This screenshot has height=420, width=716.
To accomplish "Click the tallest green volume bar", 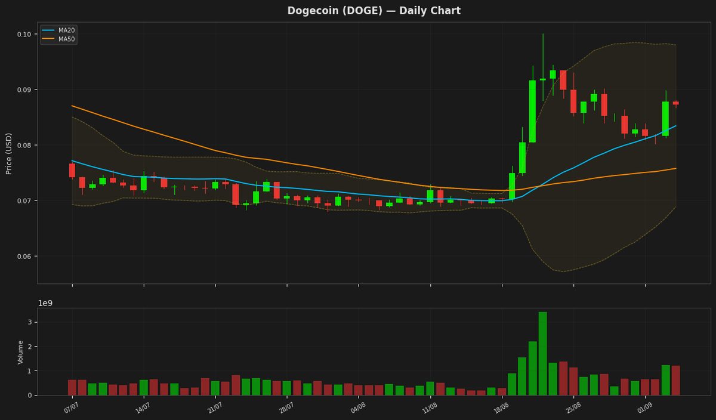I will [542, 353].
